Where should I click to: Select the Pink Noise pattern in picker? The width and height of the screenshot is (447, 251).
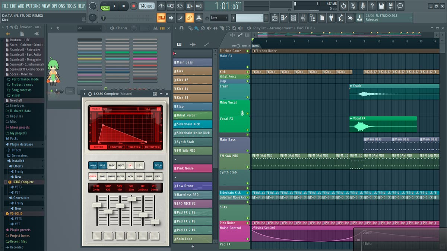(x=193, y=168)
